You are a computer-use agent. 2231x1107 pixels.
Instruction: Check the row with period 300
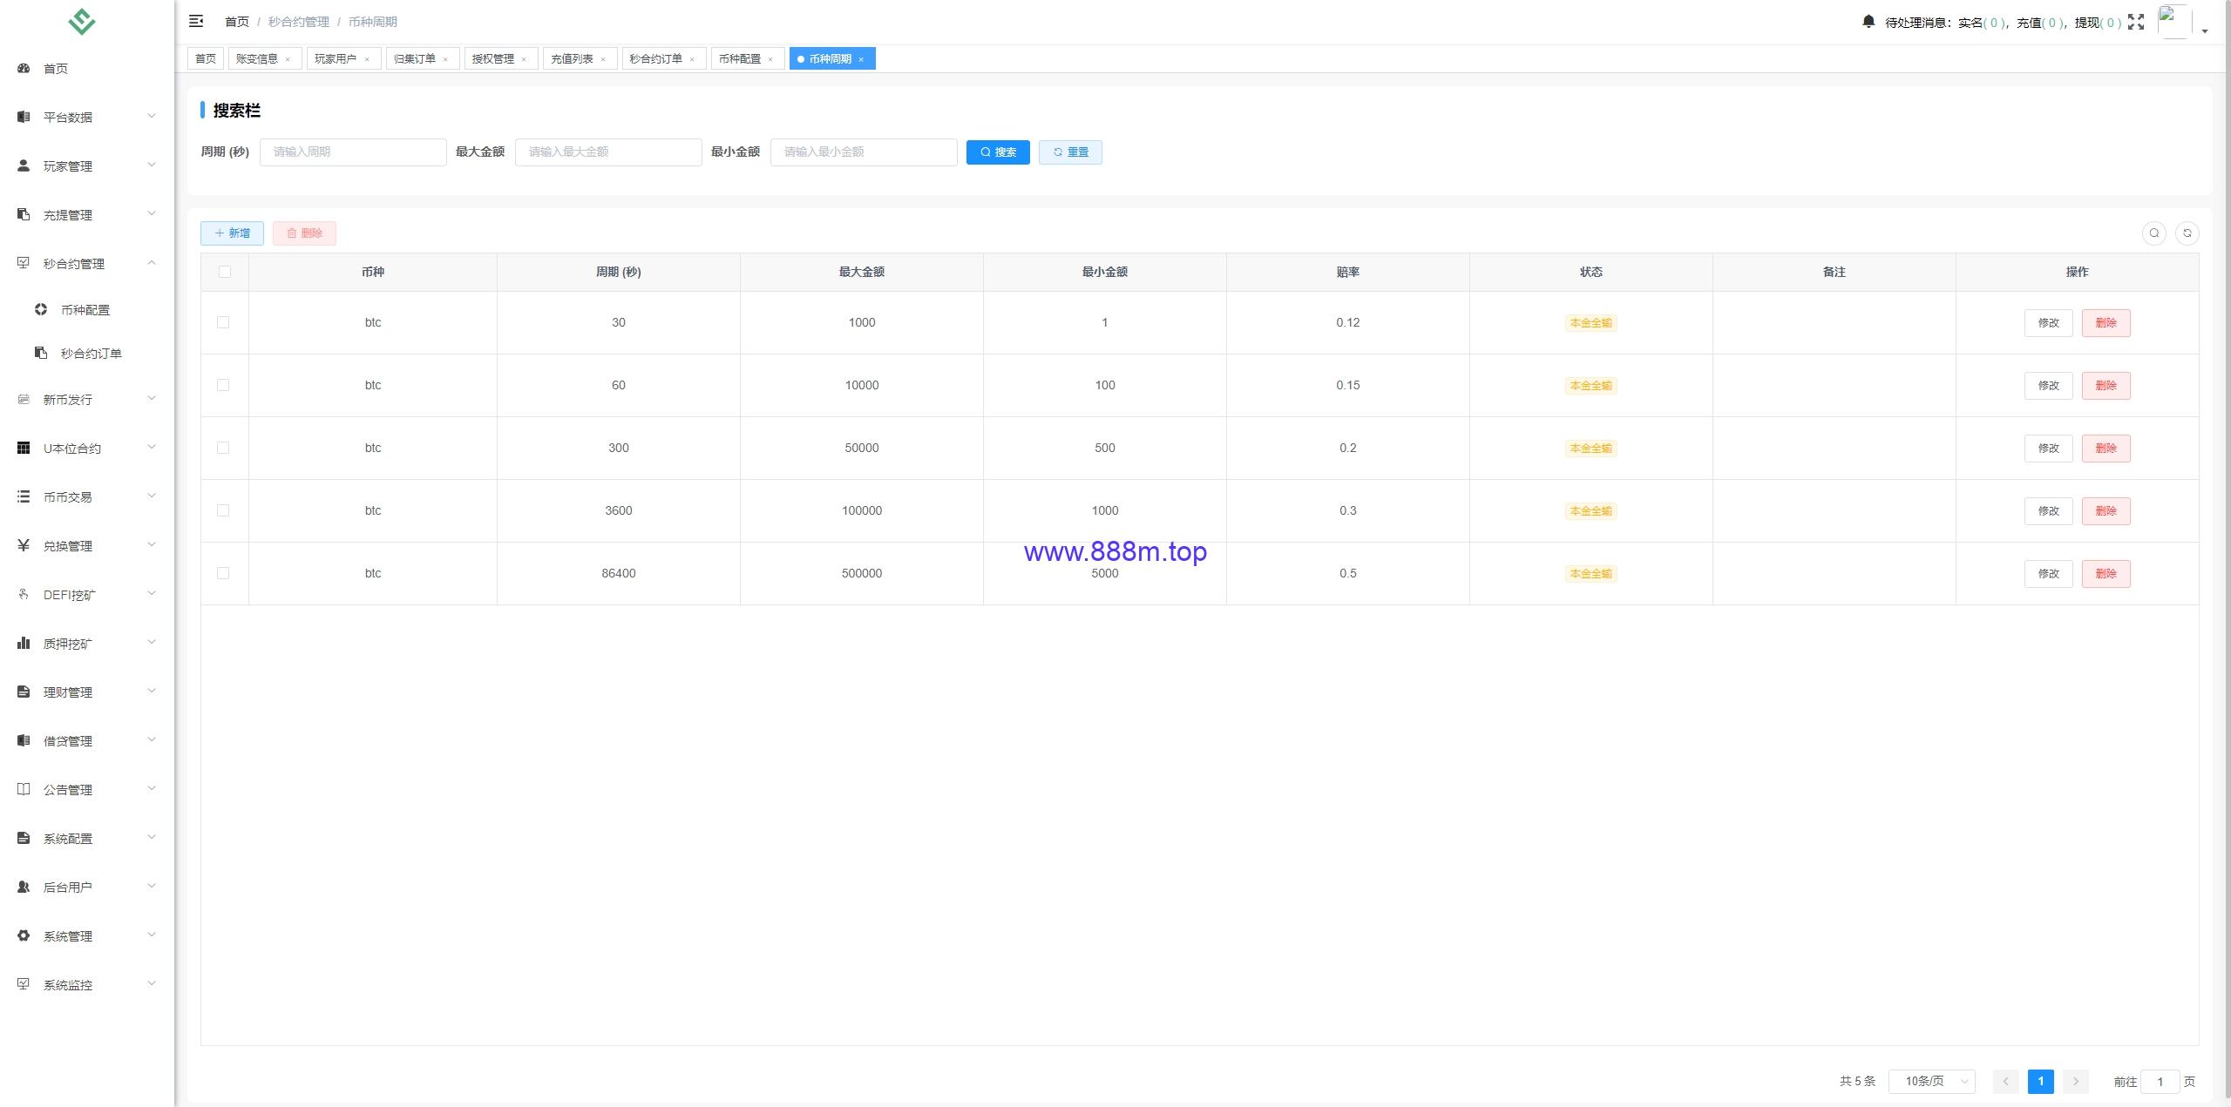click(223, 448)
